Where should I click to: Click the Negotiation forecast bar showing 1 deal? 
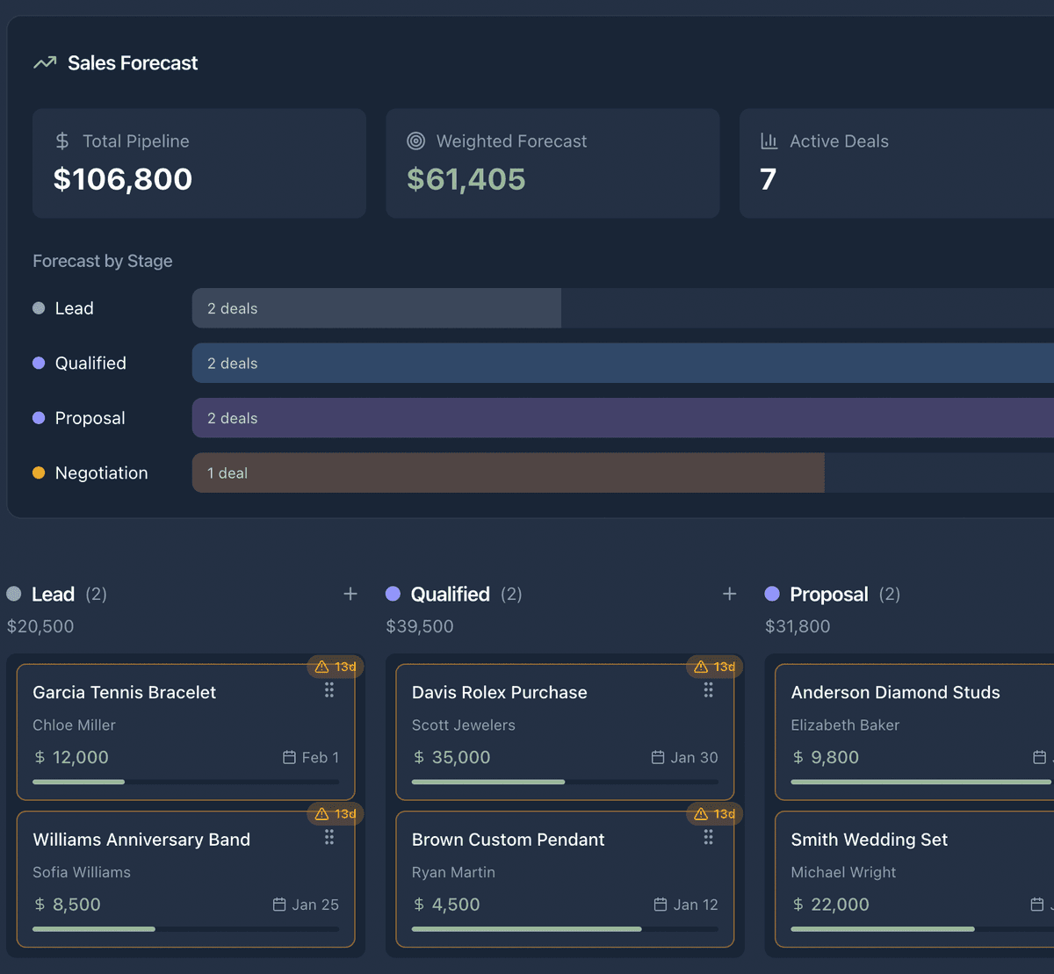tap(509, 473)
